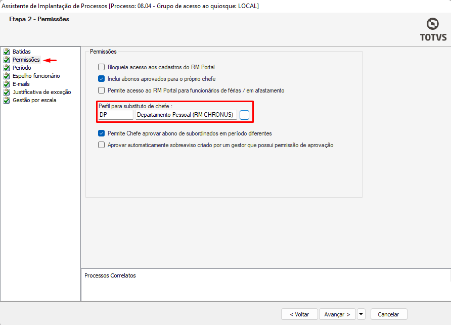Click the checkmark icon beside Espelho funcionário

(7, 76)
